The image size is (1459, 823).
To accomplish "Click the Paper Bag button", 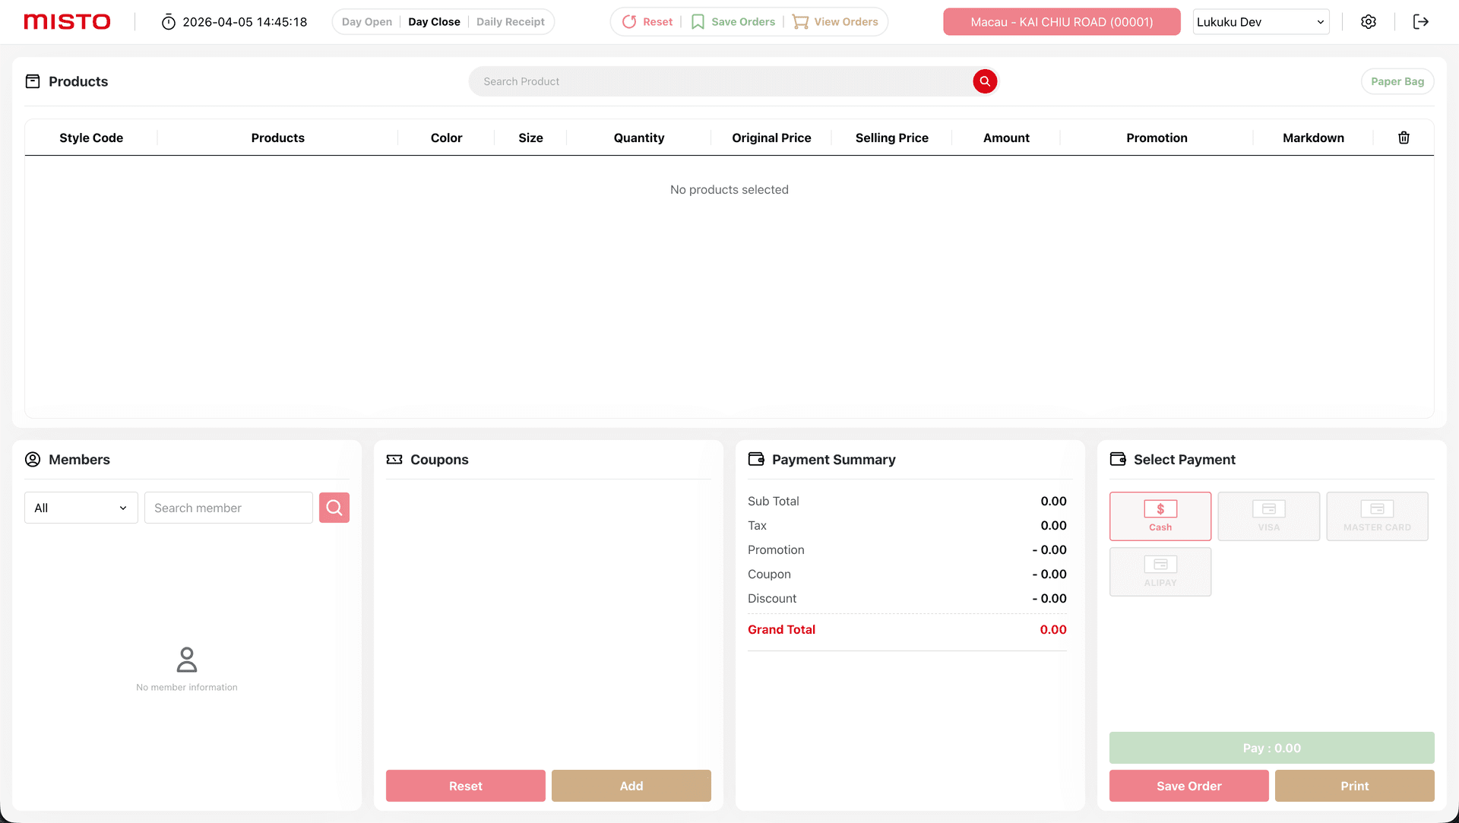I will [x=1397, y=81].
